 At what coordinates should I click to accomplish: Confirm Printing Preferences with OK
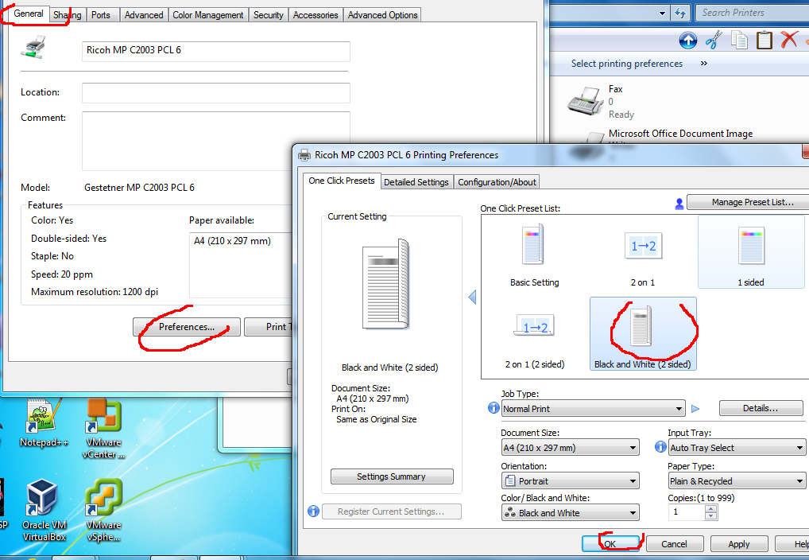point(610,543)
